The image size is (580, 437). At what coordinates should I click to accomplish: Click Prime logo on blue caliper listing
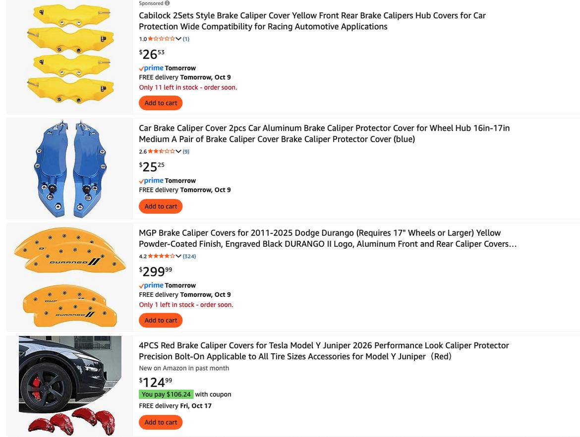151,180
